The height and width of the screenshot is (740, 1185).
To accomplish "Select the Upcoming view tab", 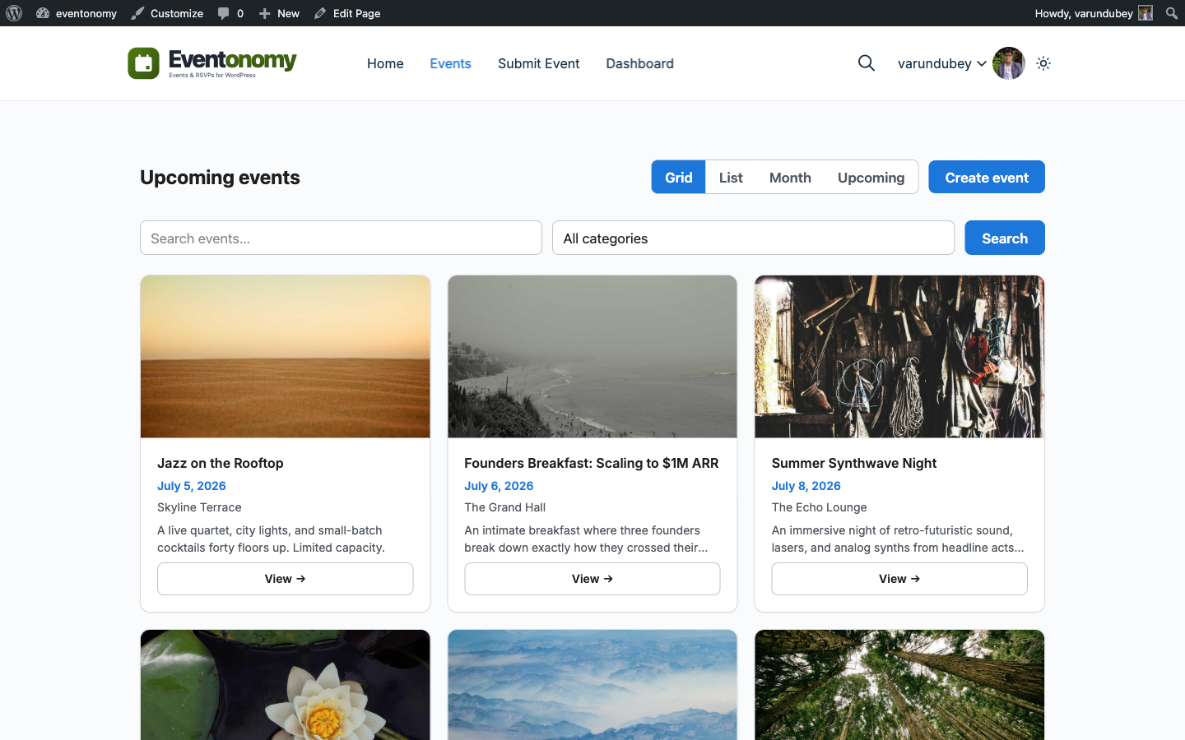I will (871, 178).
